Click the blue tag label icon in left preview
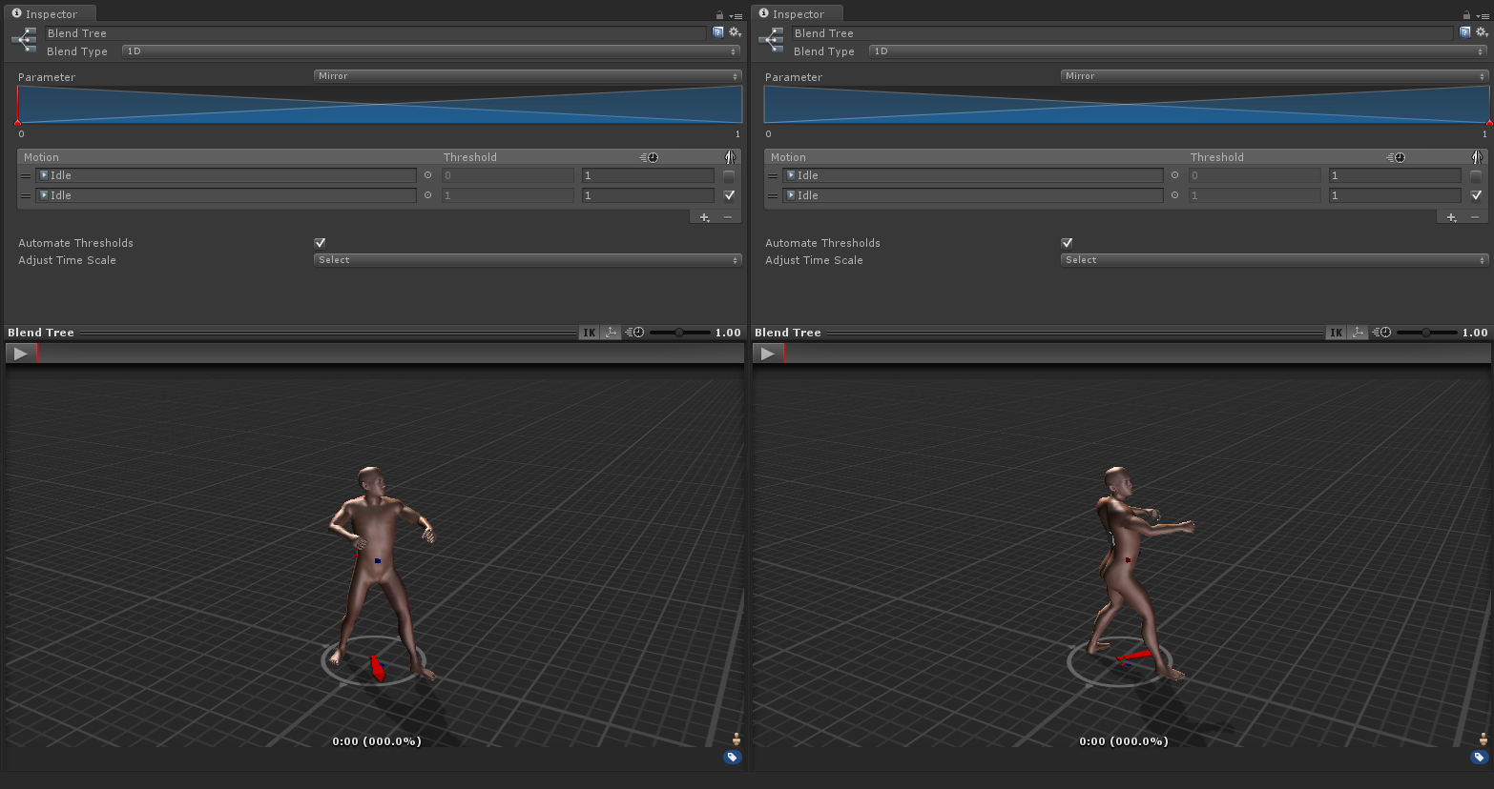This screenshot has height=789, width=1494. [733, 758]
